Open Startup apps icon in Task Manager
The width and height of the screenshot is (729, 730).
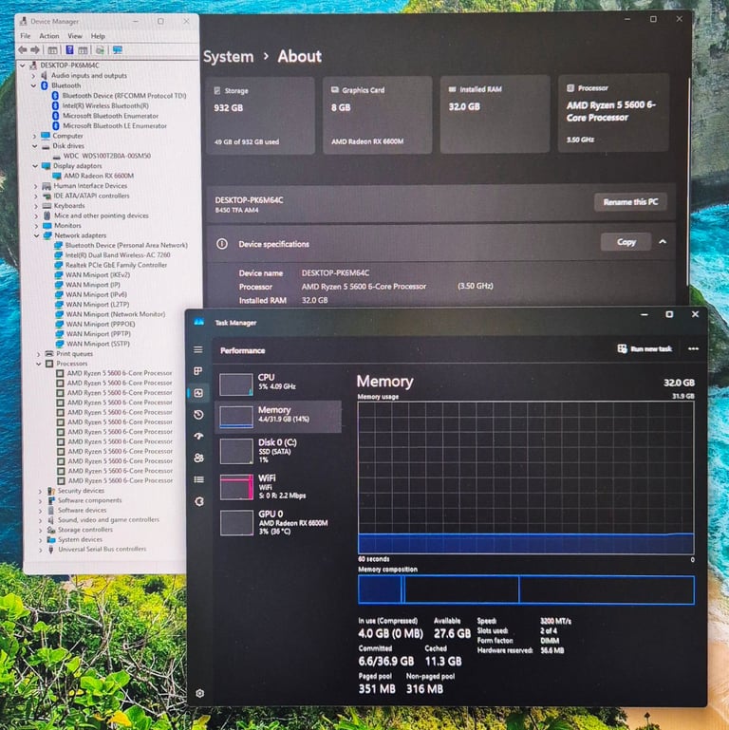click(x=198, y=437)
